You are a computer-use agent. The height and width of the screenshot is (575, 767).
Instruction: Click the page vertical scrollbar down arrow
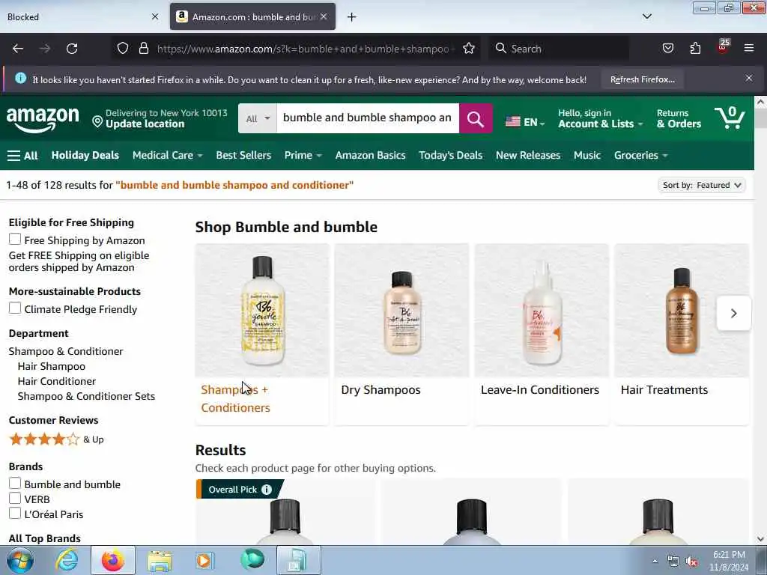pyautogui.click(x=760, y=539)
